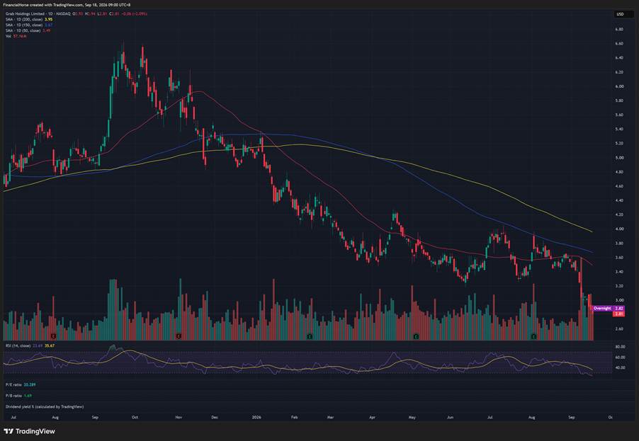This screenshot has height=441, width=639.
Task: Click the TradingView logo
Action: click(x=29, y=431)
